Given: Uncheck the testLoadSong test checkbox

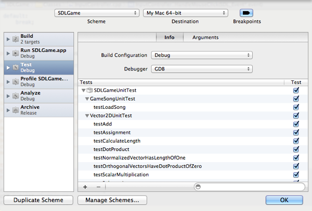Looking at the screenshot, I should pos(296,107).
